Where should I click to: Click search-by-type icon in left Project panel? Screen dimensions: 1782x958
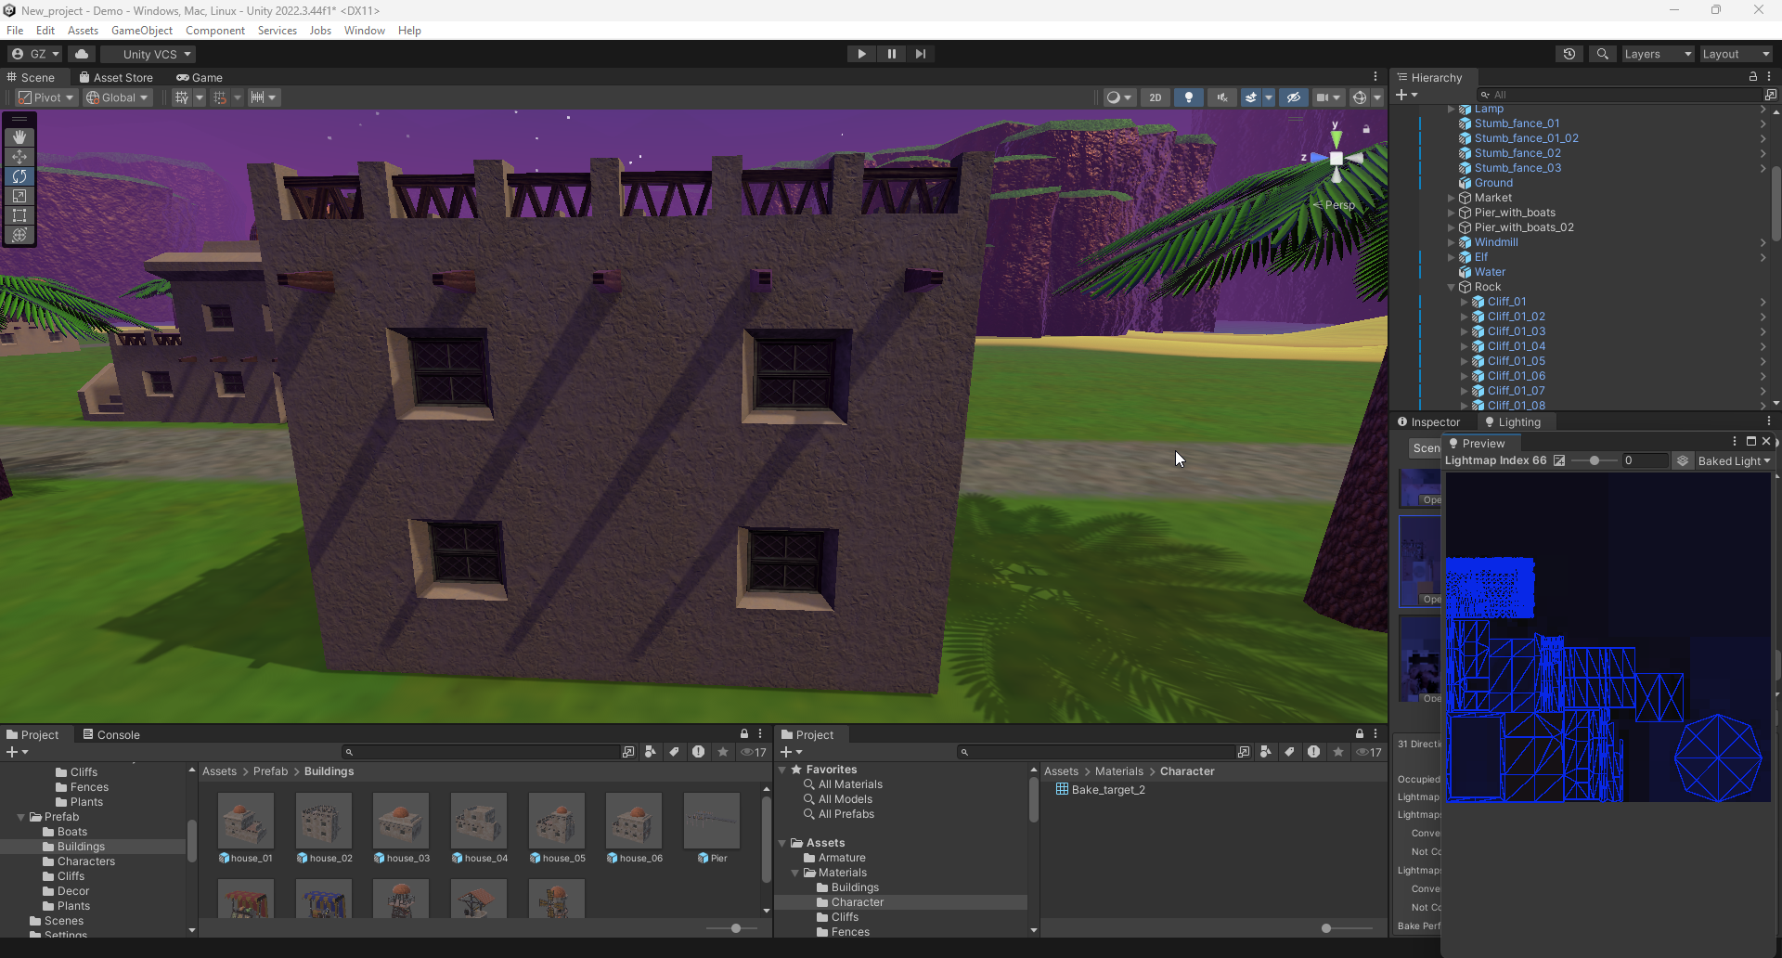coord(650,752)
